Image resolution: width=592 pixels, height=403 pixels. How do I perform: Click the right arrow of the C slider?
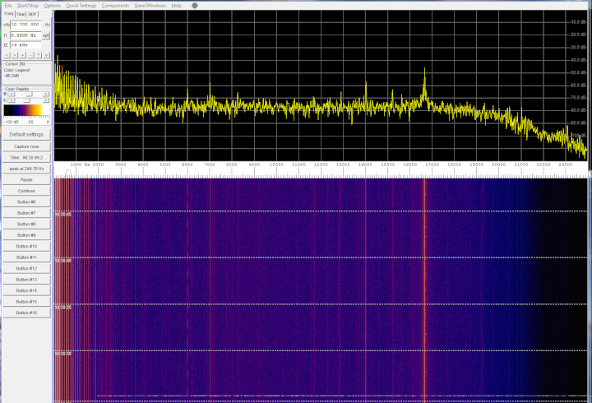click(x=46, y=100)
